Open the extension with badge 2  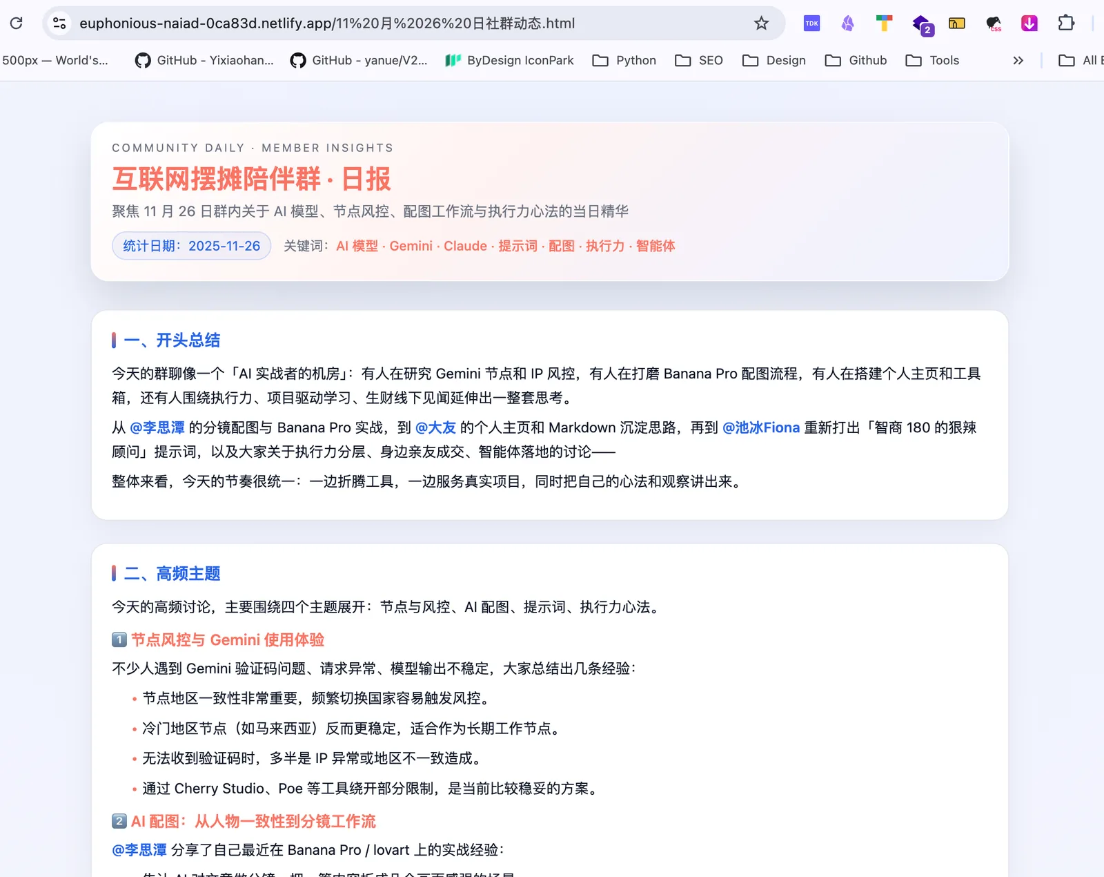[922, 25]
